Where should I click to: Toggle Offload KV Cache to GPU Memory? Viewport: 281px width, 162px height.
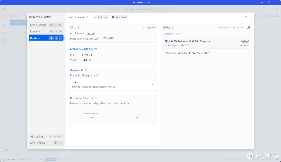point(206,53)
